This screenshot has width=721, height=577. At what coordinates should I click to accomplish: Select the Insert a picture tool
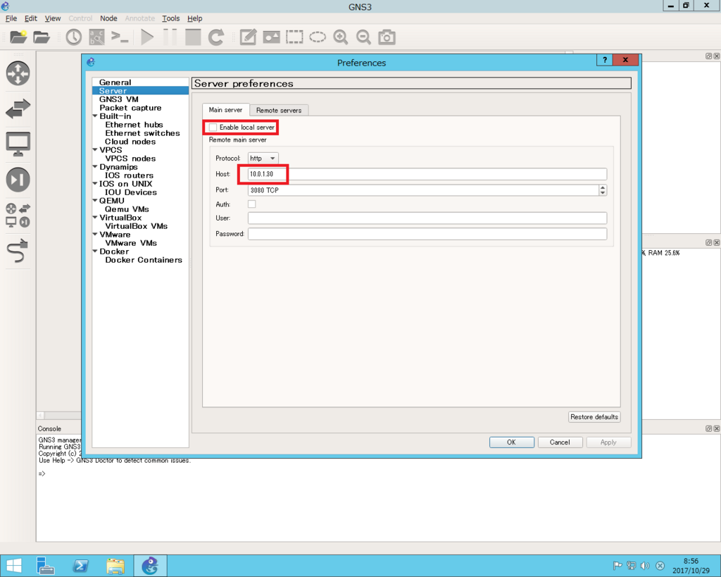tap(271, 37)
